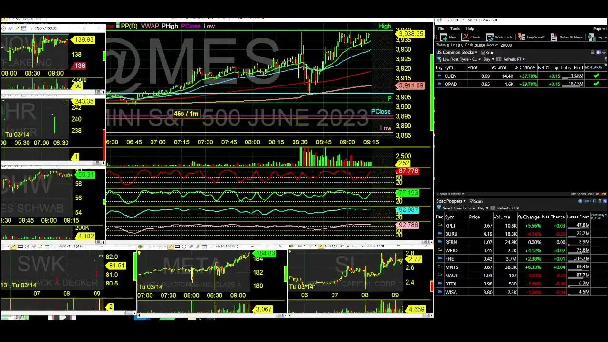Open the Charts toolbar icon
This screenshot has height=342, width=608.
pos(470,37)
